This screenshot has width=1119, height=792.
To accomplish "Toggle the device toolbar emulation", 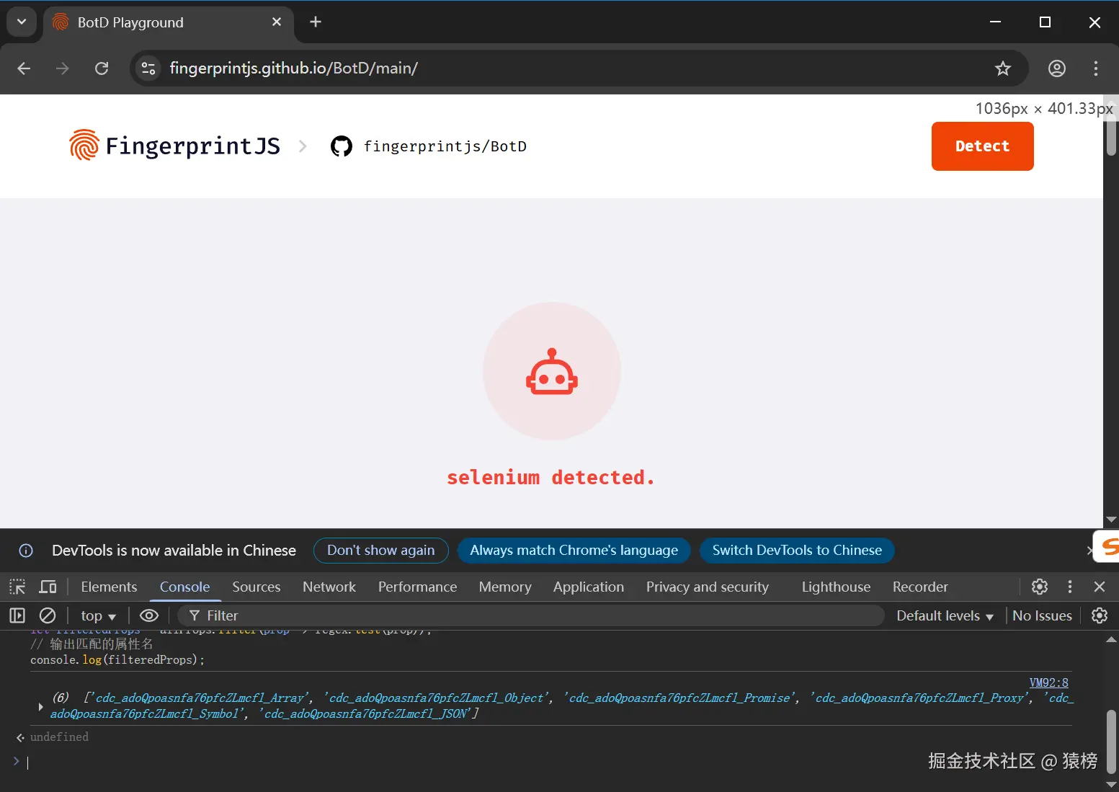I will coord(48,587).
